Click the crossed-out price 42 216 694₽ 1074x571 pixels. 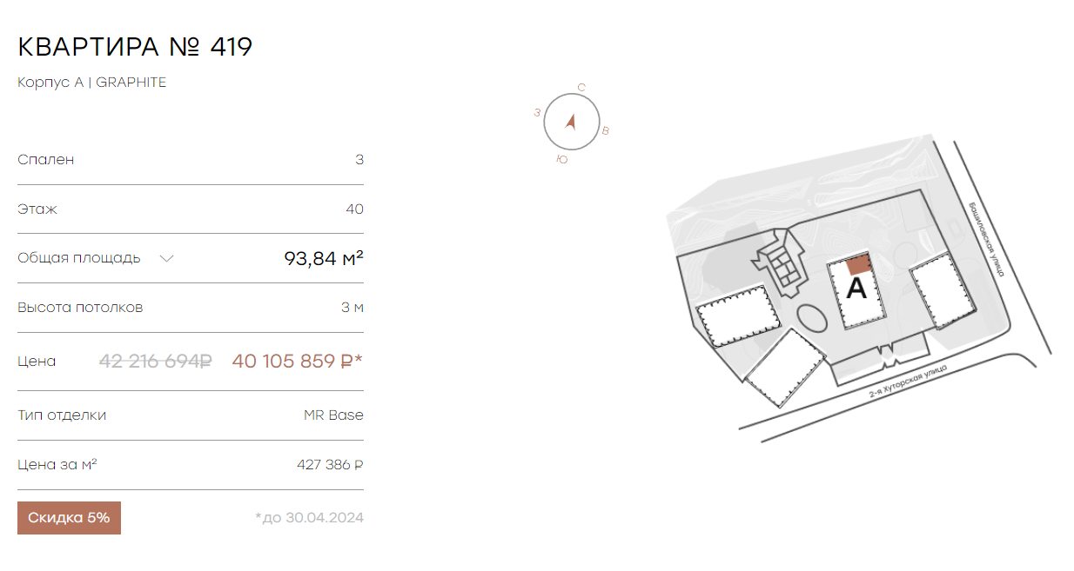point(156,361)
